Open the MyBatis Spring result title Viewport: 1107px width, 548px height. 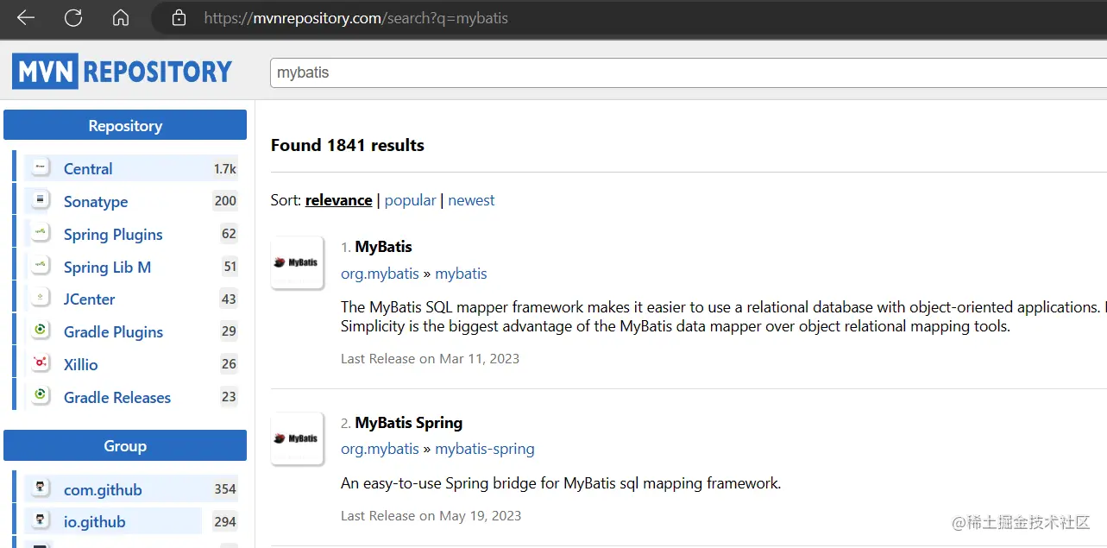click(409, 422)
